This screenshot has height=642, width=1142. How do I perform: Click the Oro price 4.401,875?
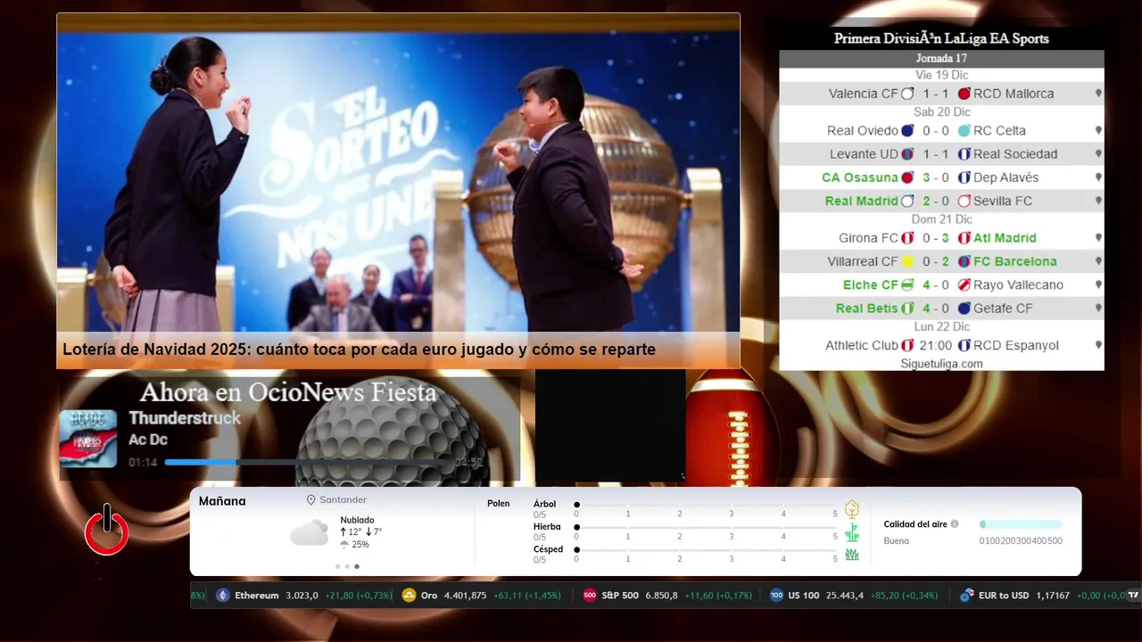pyautogui.click(x=465, y=596)
